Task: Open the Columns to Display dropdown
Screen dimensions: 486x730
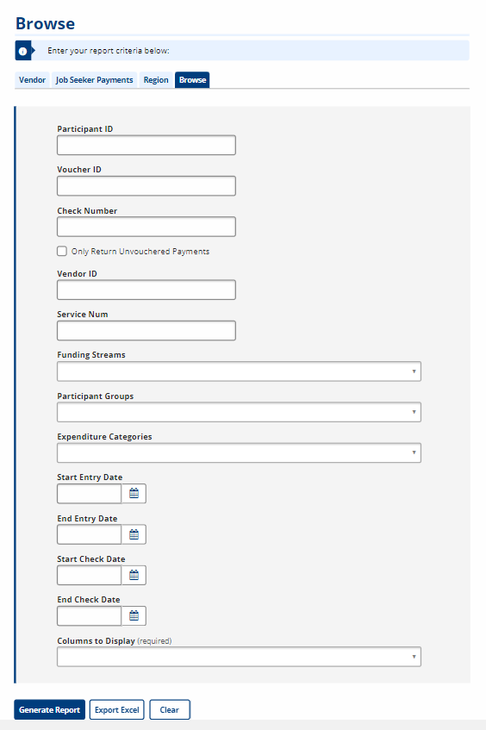Action: tap(239, 657)
